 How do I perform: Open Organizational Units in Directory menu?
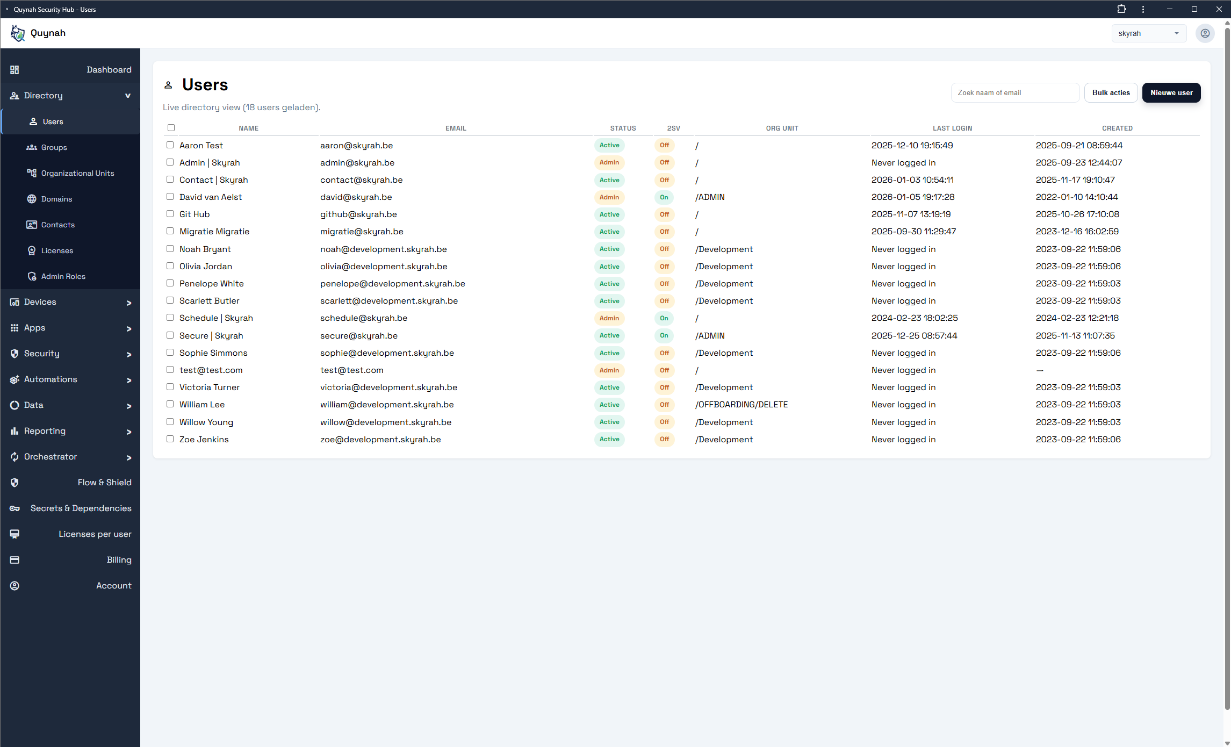point(77,173)
